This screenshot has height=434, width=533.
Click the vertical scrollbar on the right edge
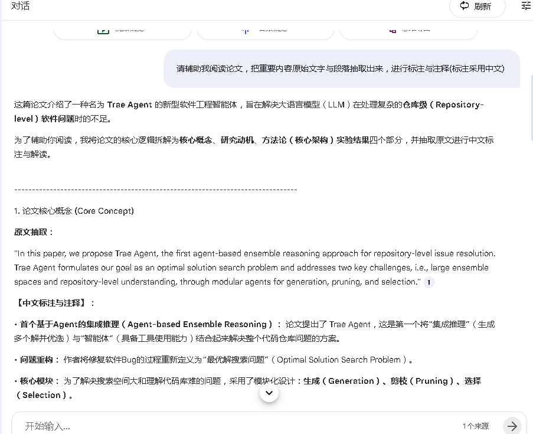(x=531, y=108)
